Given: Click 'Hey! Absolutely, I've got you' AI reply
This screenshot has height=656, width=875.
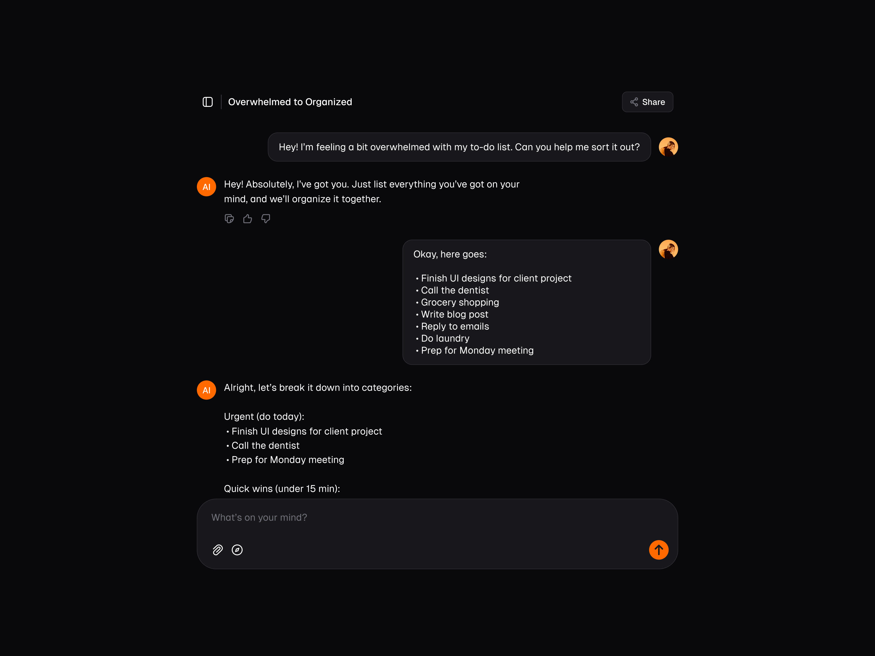Looking at the screenshot, I should pos(371,191).
